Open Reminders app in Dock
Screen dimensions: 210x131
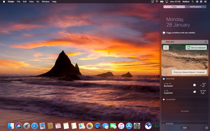(74, 126)
